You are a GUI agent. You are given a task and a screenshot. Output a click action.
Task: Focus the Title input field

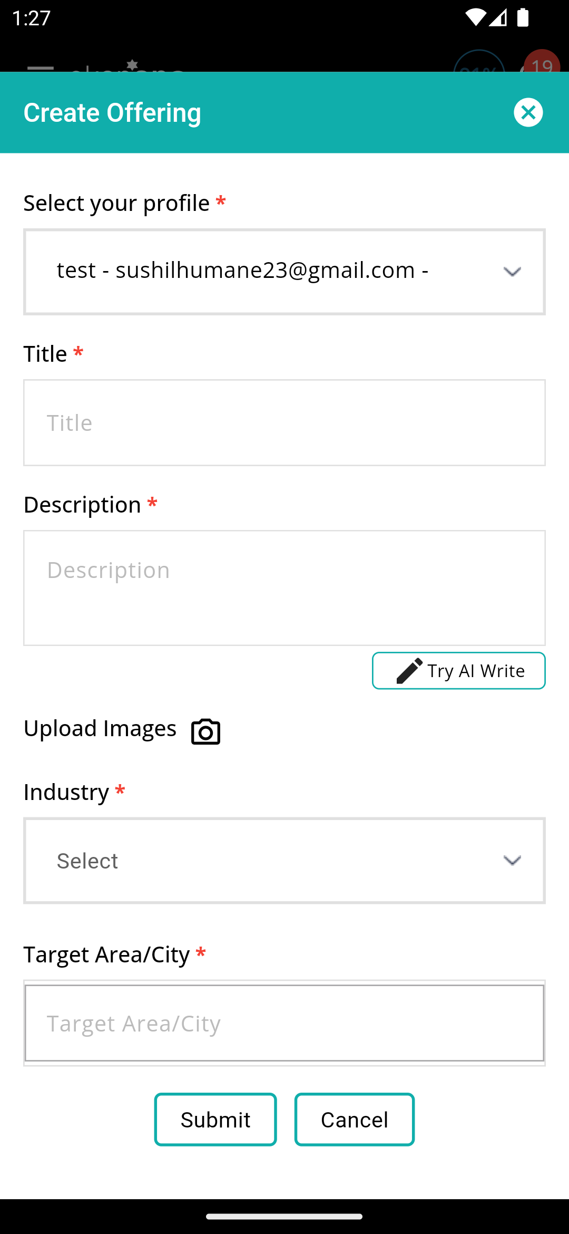click(284, 423)
